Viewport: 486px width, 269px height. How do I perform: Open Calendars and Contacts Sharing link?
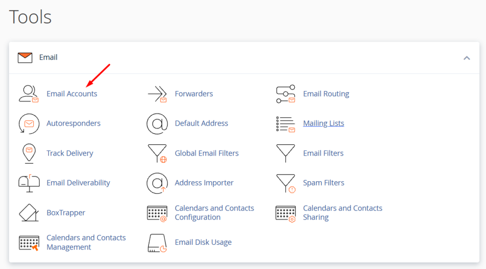[343, 213]
